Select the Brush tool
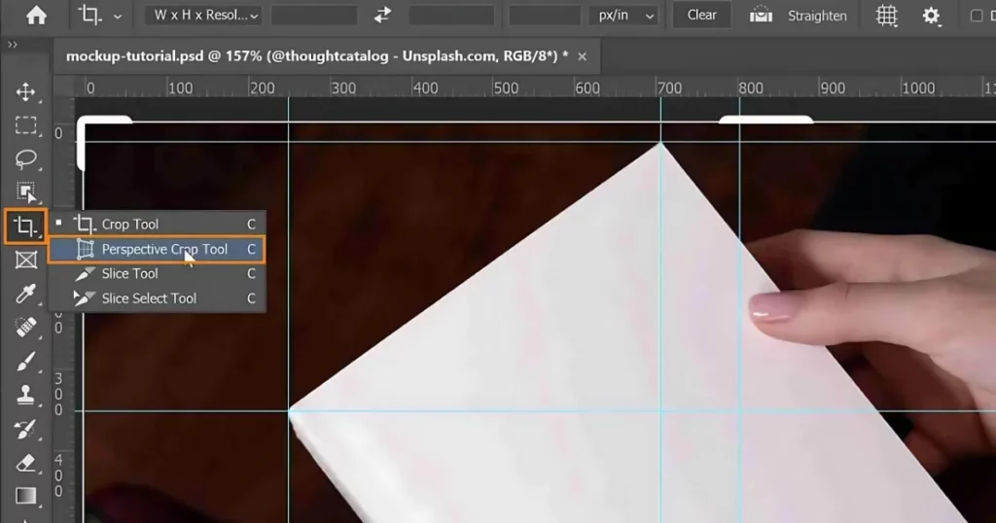 [x=25, y=362]
